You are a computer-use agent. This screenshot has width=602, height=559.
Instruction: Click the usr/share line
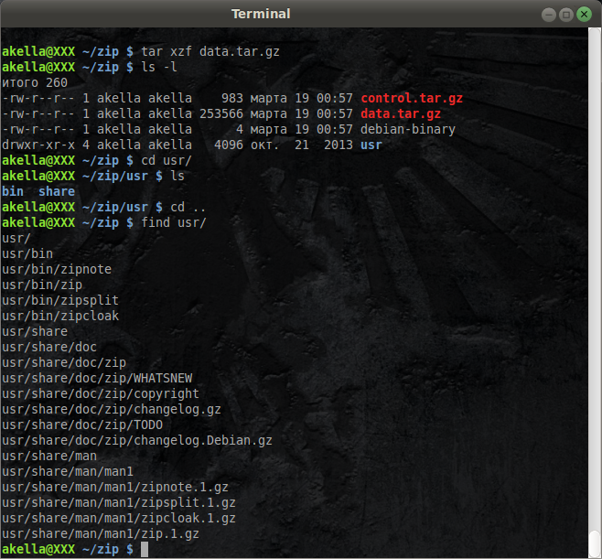pyautogui.click(x=35, y=332)
